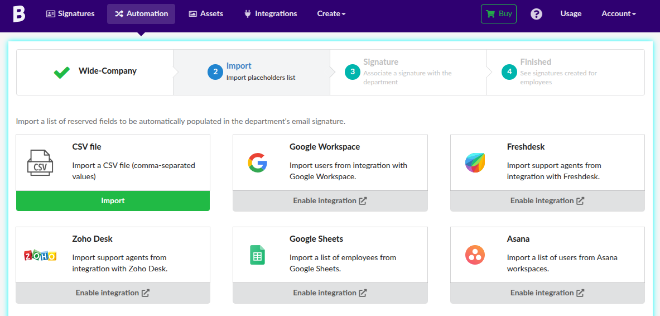Expand the Account dropdown

click(x=618, y=13)
